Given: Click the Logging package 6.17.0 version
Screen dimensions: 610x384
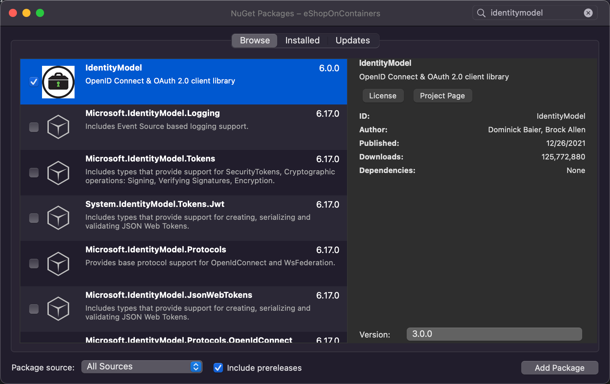Looking at the screenshot, I should [x=328, y=114].
